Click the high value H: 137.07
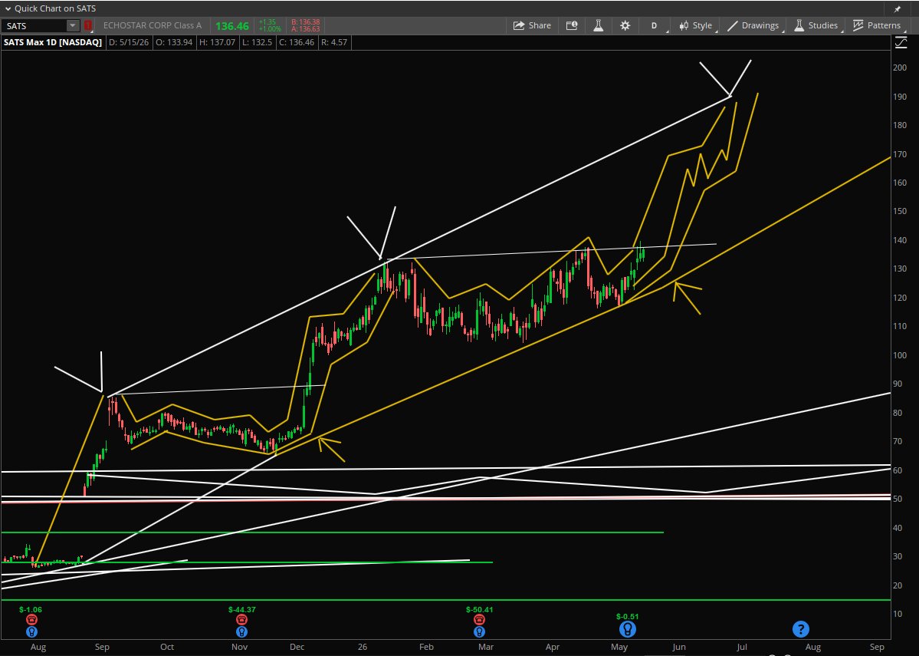This screenshot has height=656, width=919. tap(218, 42)
